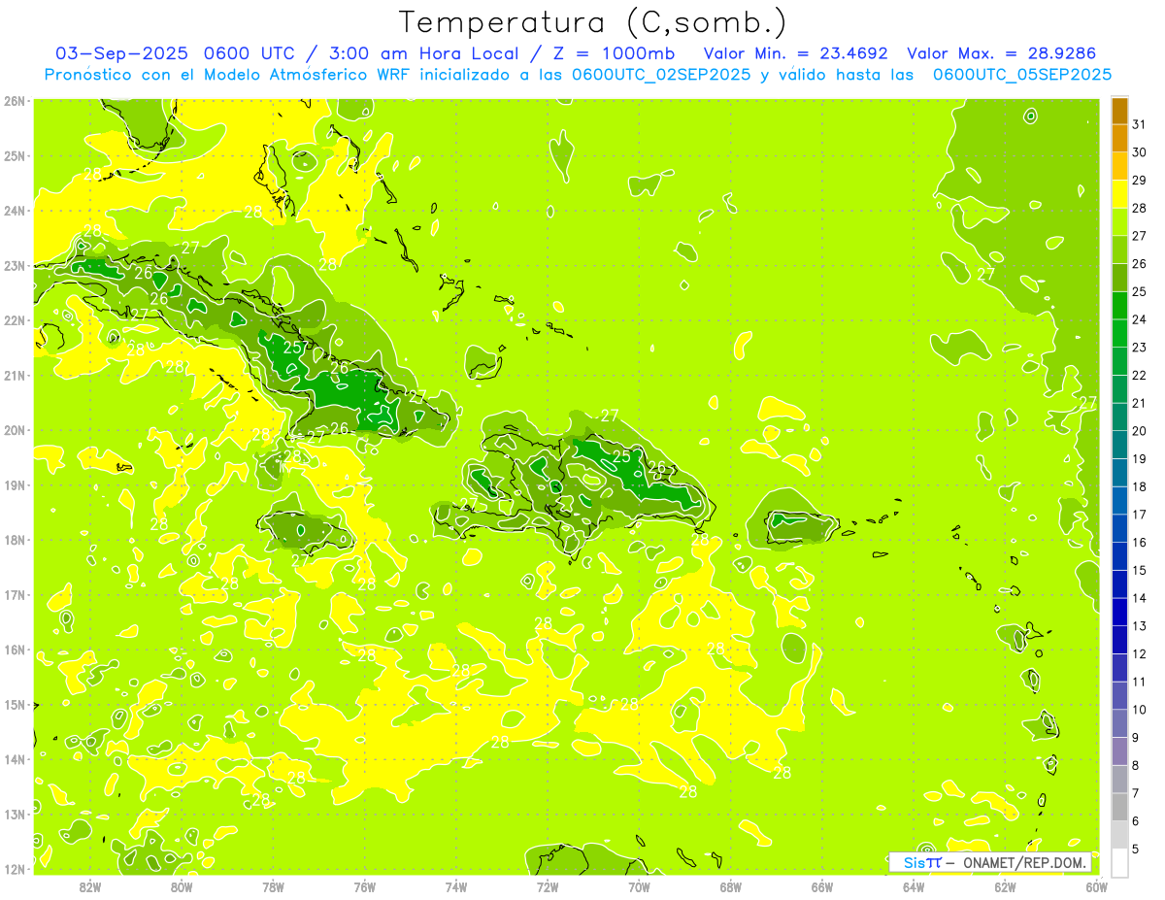Image resolution: width=1165 pixels, height=900 pixels.
Task: Click the "68W" longitude axis label
Action: 731,886
